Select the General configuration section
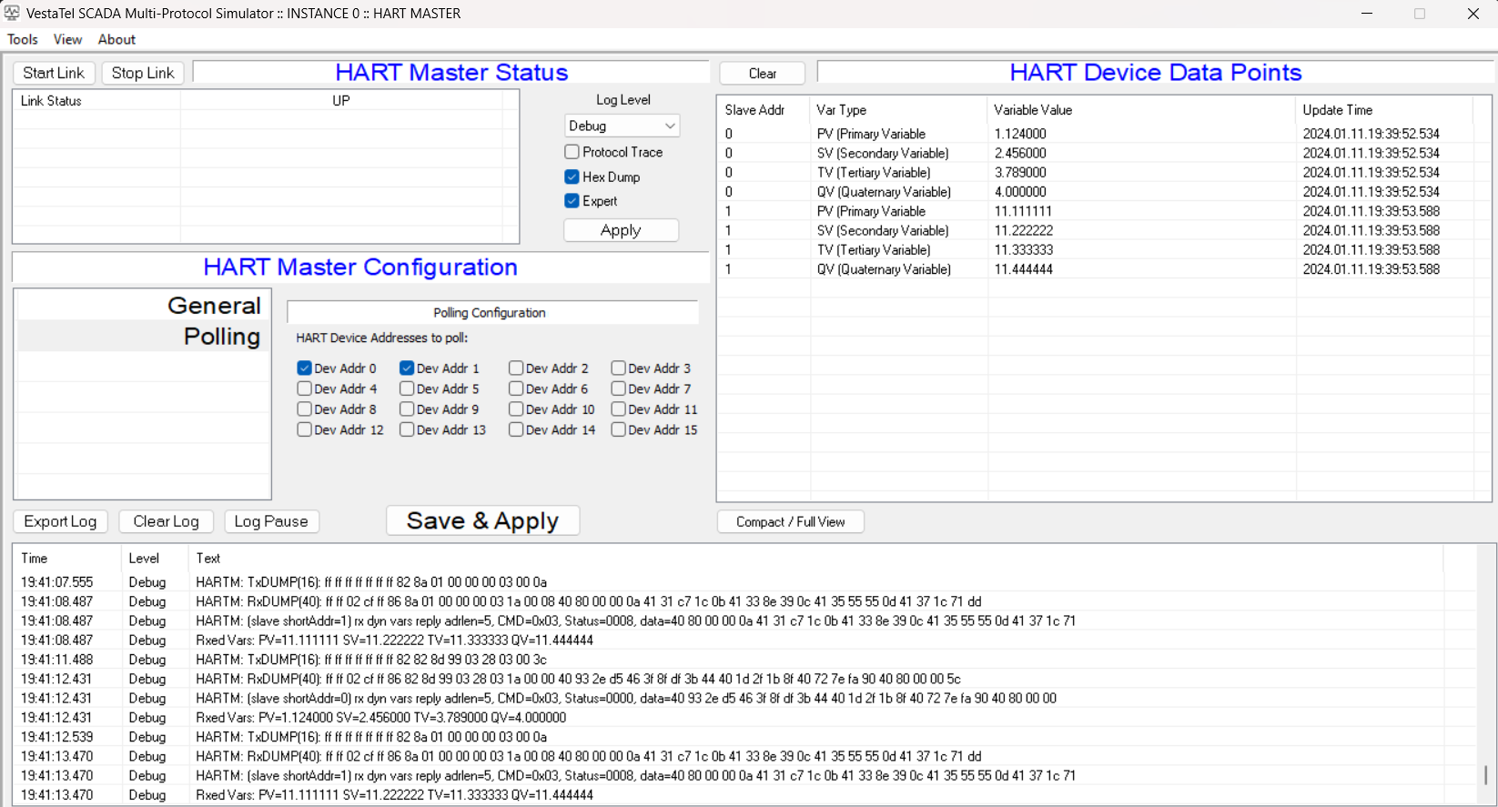This screenshot has width=1498, height=807. point(143,306)
